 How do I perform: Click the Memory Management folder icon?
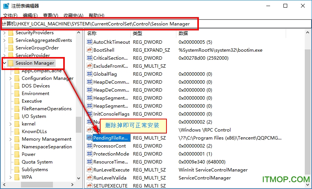point(17,139)
